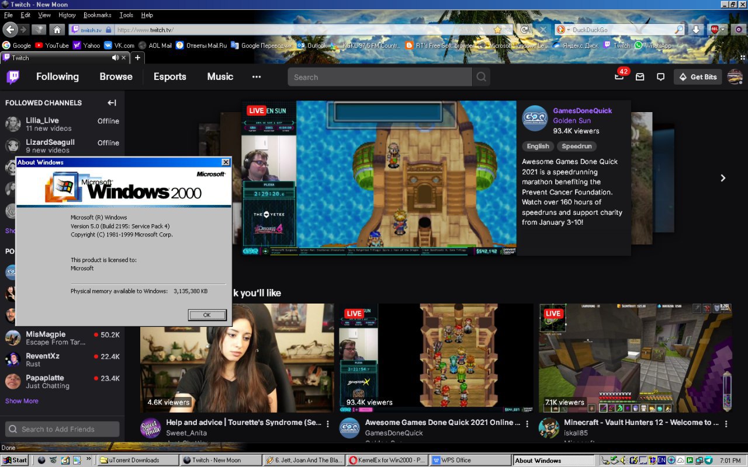
Task: Click the Home button in browser toolbar
Action: coord(57,30)
